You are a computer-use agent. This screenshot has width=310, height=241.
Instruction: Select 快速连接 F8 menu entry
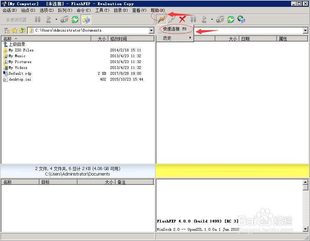pos(175,29)
